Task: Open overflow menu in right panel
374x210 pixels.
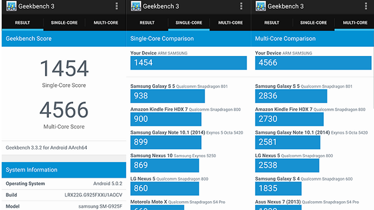Action: tap(366, 6)
